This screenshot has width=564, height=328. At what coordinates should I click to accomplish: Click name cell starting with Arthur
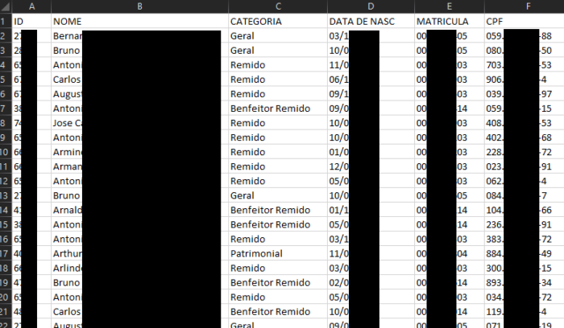click(x=67, y=252)
